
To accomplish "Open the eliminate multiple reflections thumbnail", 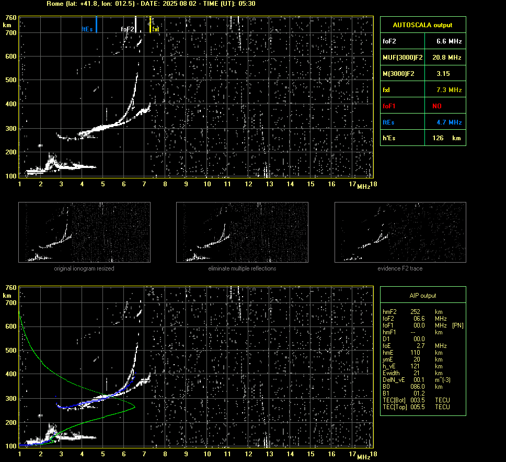I will click(x=242, y=232).
